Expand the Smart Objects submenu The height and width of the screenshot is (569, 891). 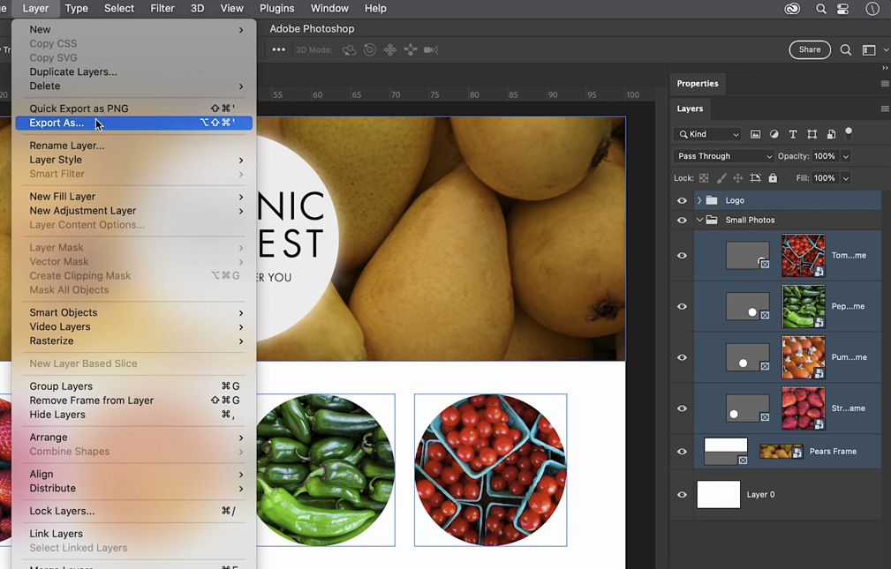click(x=133, y=312)
